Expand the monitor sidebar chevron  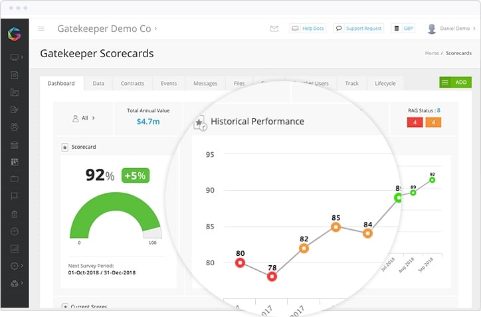pos(22,57)
